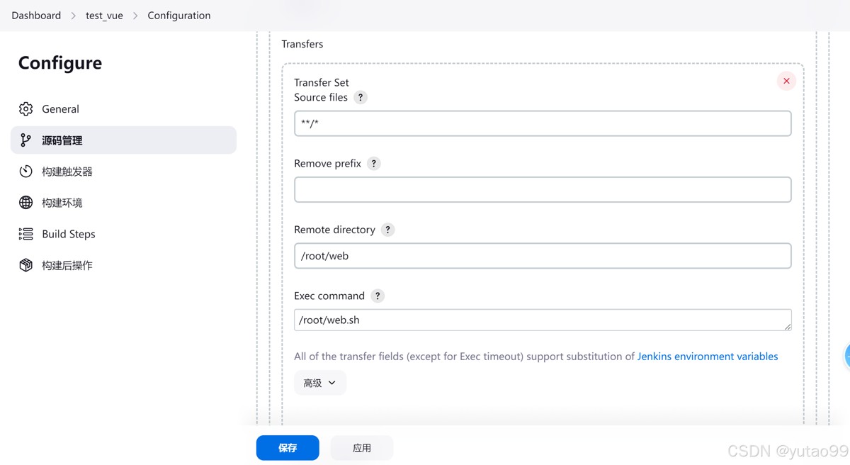Click the 构建触发器 clock icon

coord(26,172)
